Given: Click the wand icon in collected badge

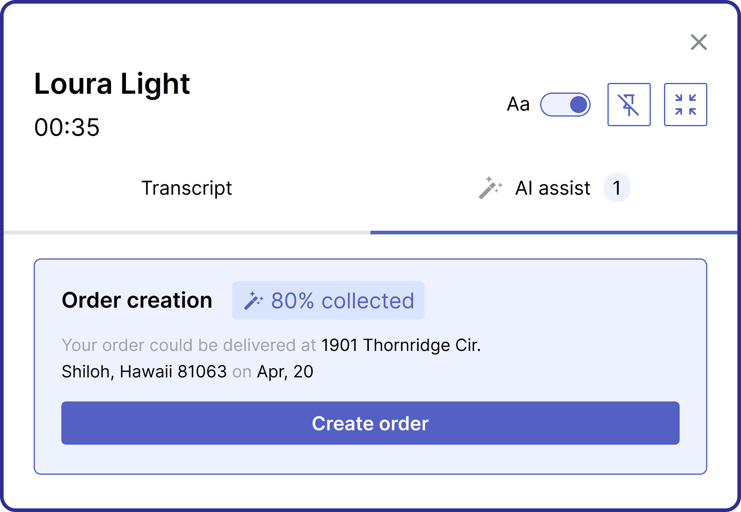Looking at the screenshot, I should click(253, 300).
